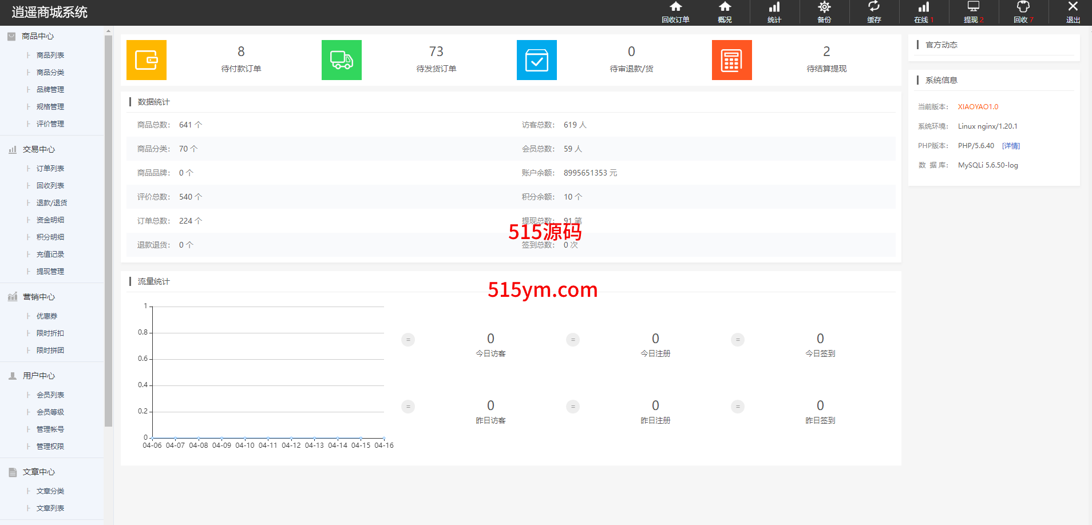This screenshot has width=1092, height=525.
Task: Click the orange calculator withdrawal settlement icon
Action: (x=732, y=60)
